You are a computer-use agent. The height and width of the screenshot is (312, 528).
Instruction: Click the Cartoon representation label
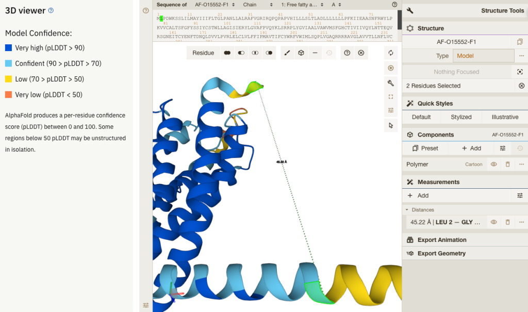[473, 165]
